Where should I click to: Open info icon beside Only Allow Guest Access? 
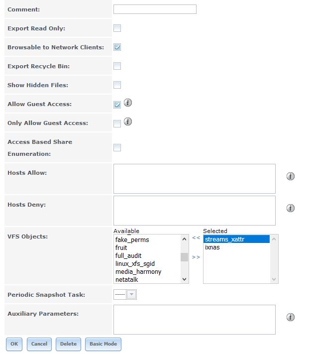pyautogui.click(x=128, y=121)
